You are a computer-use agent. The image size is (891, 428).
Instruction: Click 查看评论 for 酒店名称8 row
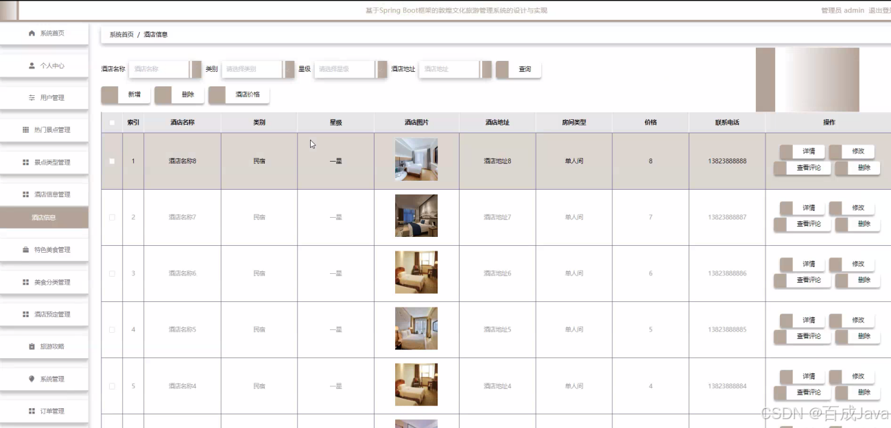point(803,168)
